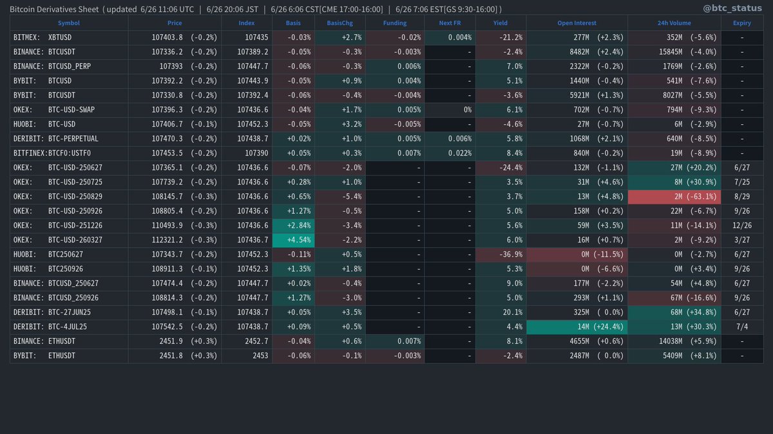Click the 2M (-63.1%) volume cell
773x434 pixels.
[674, 196]
